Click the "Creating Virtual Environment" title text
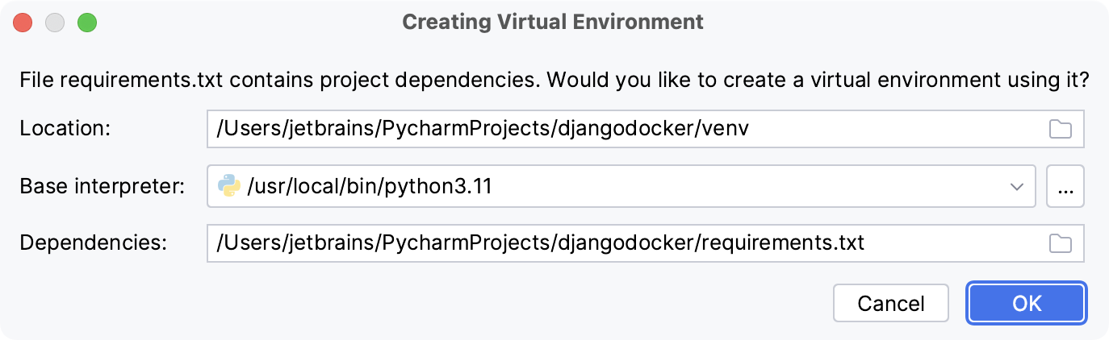 point(553,22)
